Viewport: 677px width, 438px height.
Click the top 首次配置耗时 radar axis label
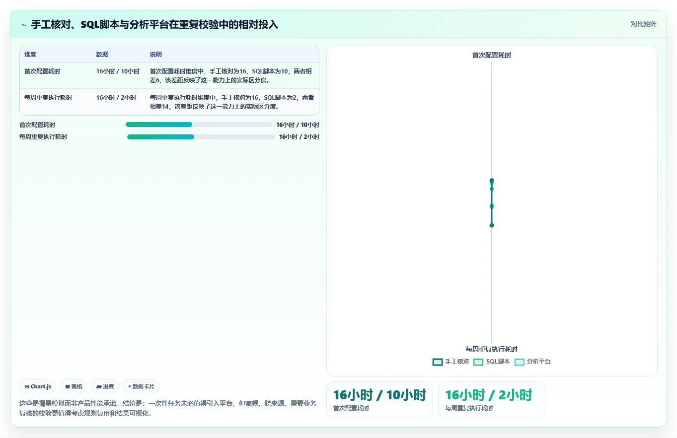[492, 56]
